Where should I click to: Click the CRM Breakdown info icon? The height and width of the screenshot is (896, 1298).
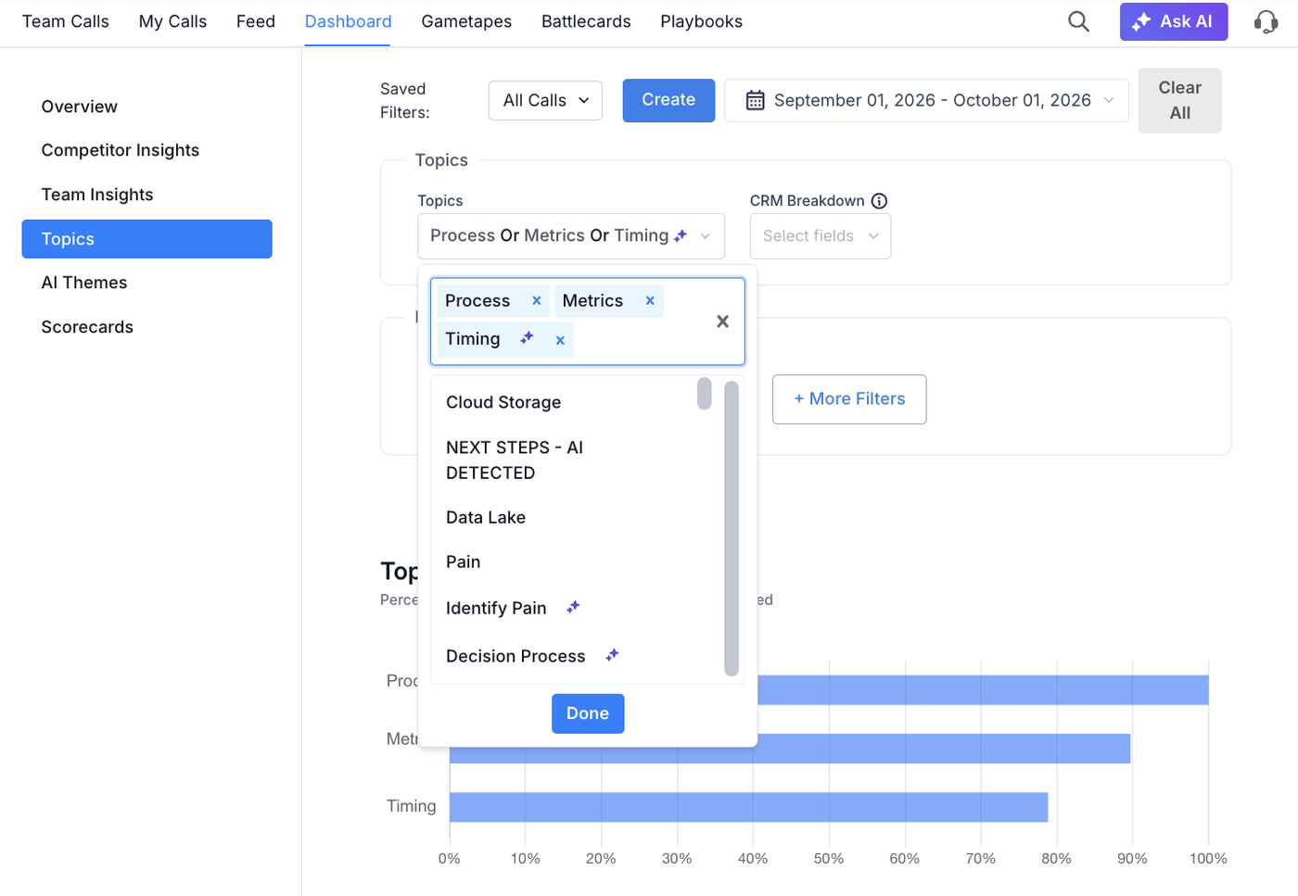coord(880,201)
